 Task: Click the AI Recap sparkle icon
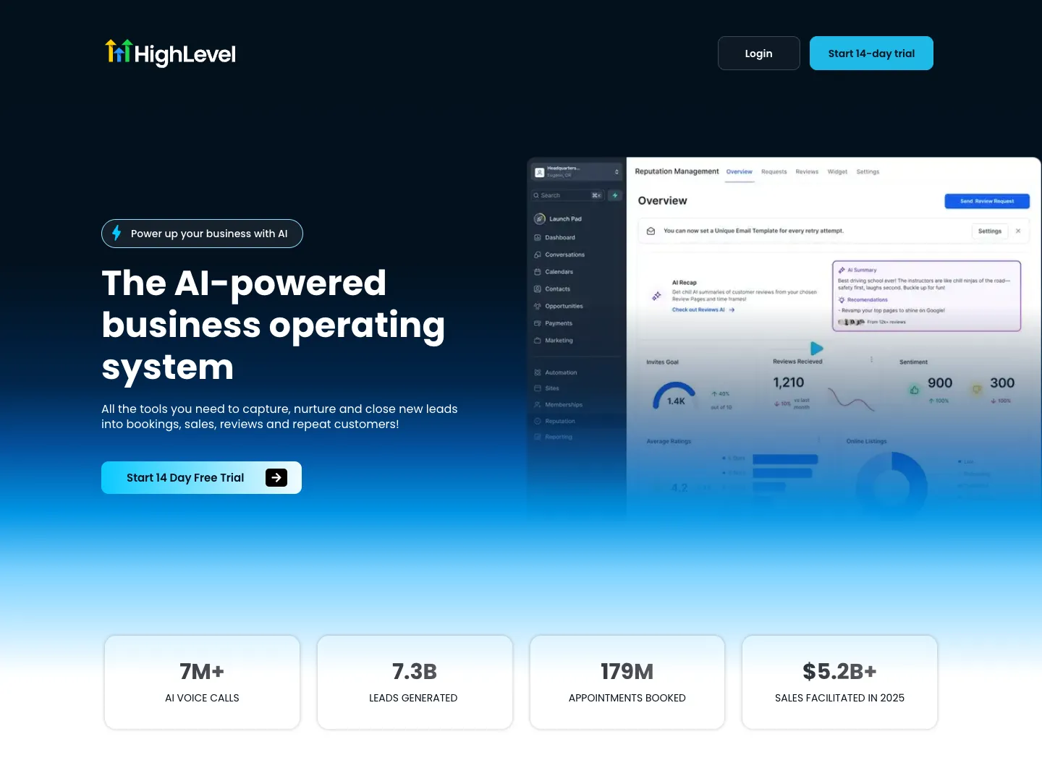(x=656, y=296)
